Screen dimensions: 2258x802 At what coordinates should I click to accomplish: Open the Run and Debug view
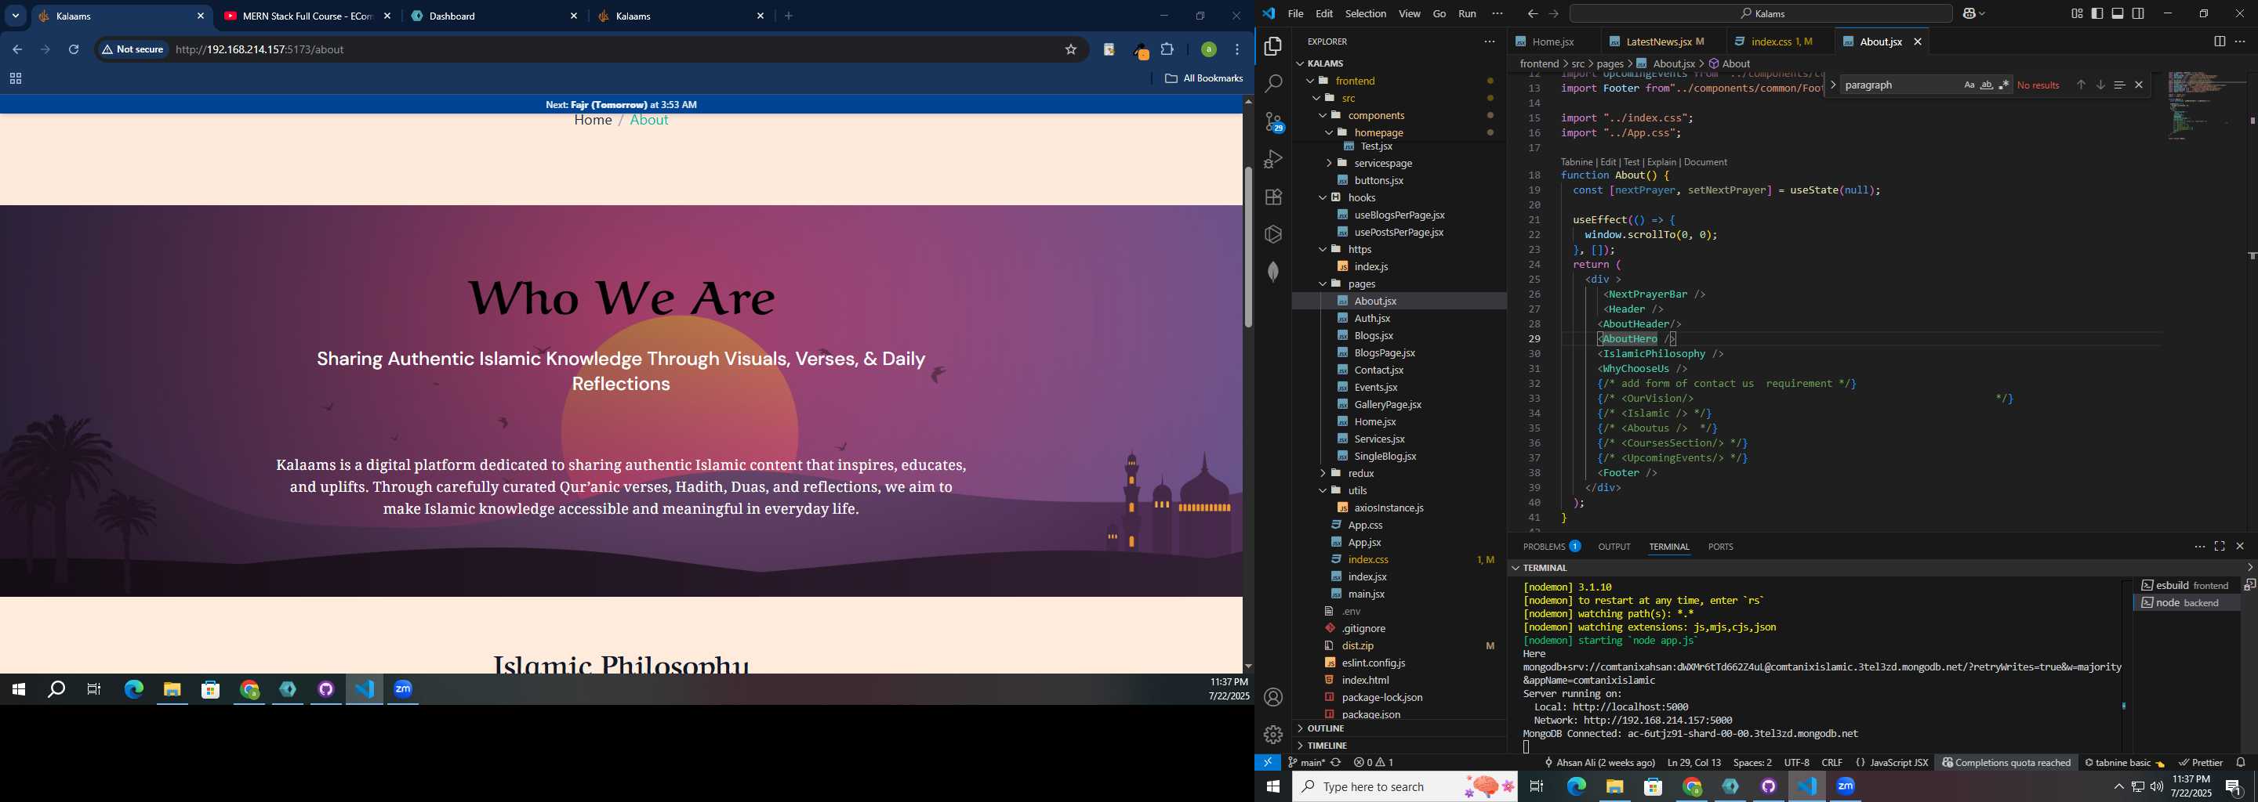(1272, 159)
